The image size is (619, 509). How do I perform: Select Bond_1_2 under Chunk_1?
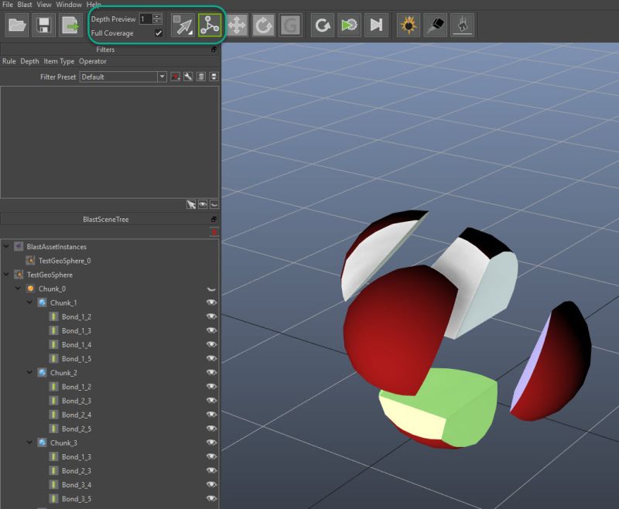(77, 317)
